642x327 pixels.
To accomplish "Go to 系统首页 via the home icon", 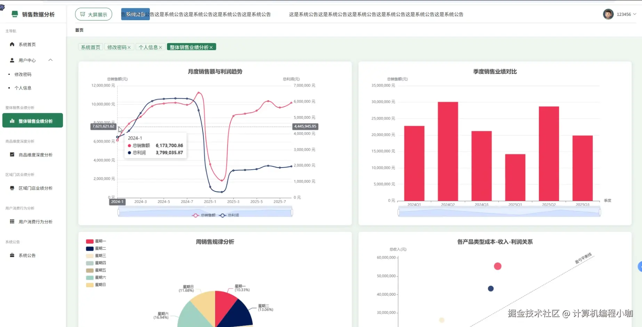I will tap(12, 44).
